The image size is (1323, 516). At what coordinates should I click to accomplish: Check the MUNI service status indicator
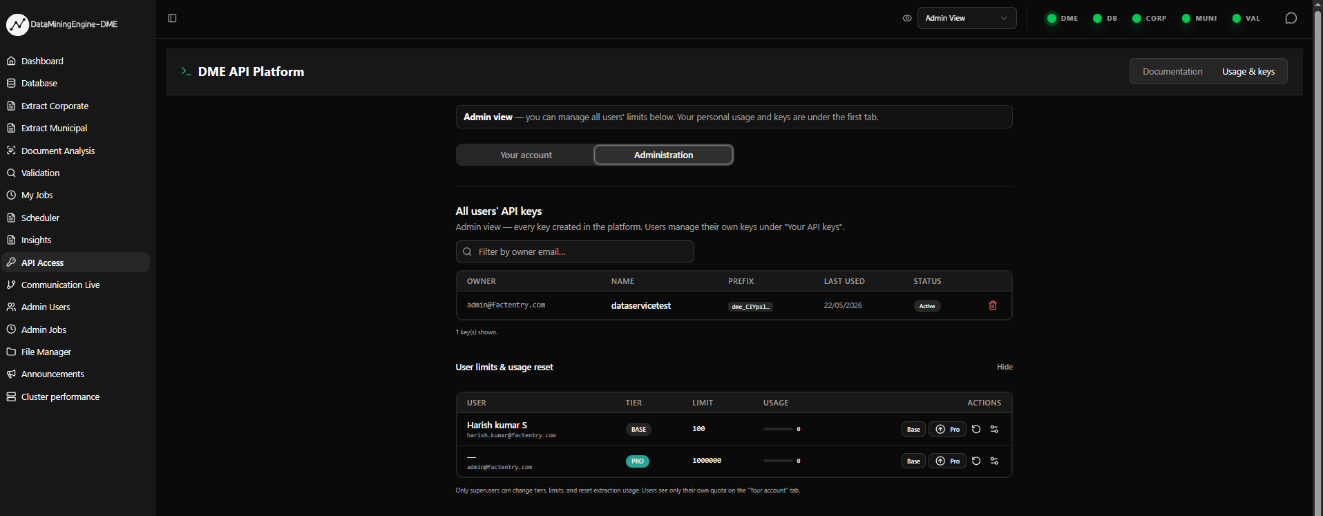pyautogui.click(x=1199, y=19)
